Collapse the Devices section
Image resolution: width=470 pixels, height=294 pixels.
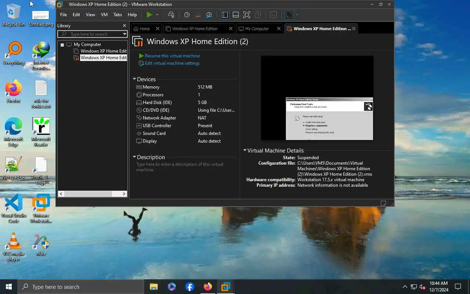134,79
